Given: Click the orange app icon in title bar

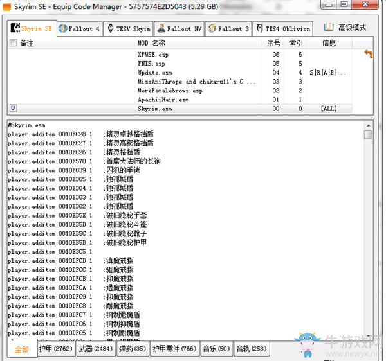Looking at the screenshot, I should click(x=7, y=6).
